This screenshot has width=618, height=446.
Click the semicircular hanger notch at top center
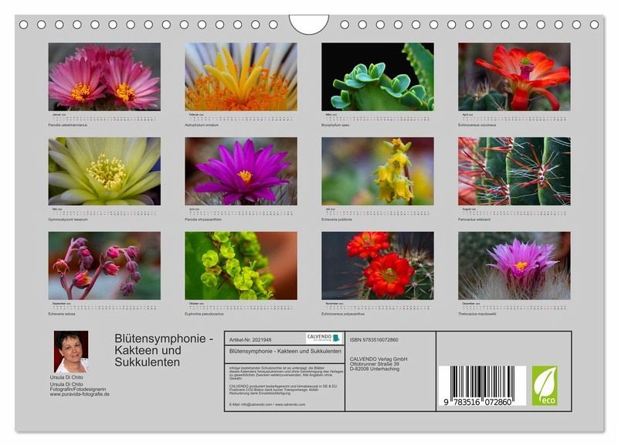(x=309, y=24)
